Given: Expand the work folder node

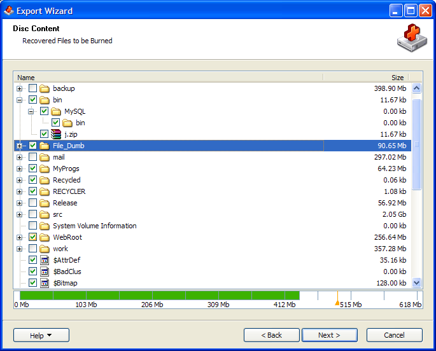Looking at the screenshot, I should (20, 249).
